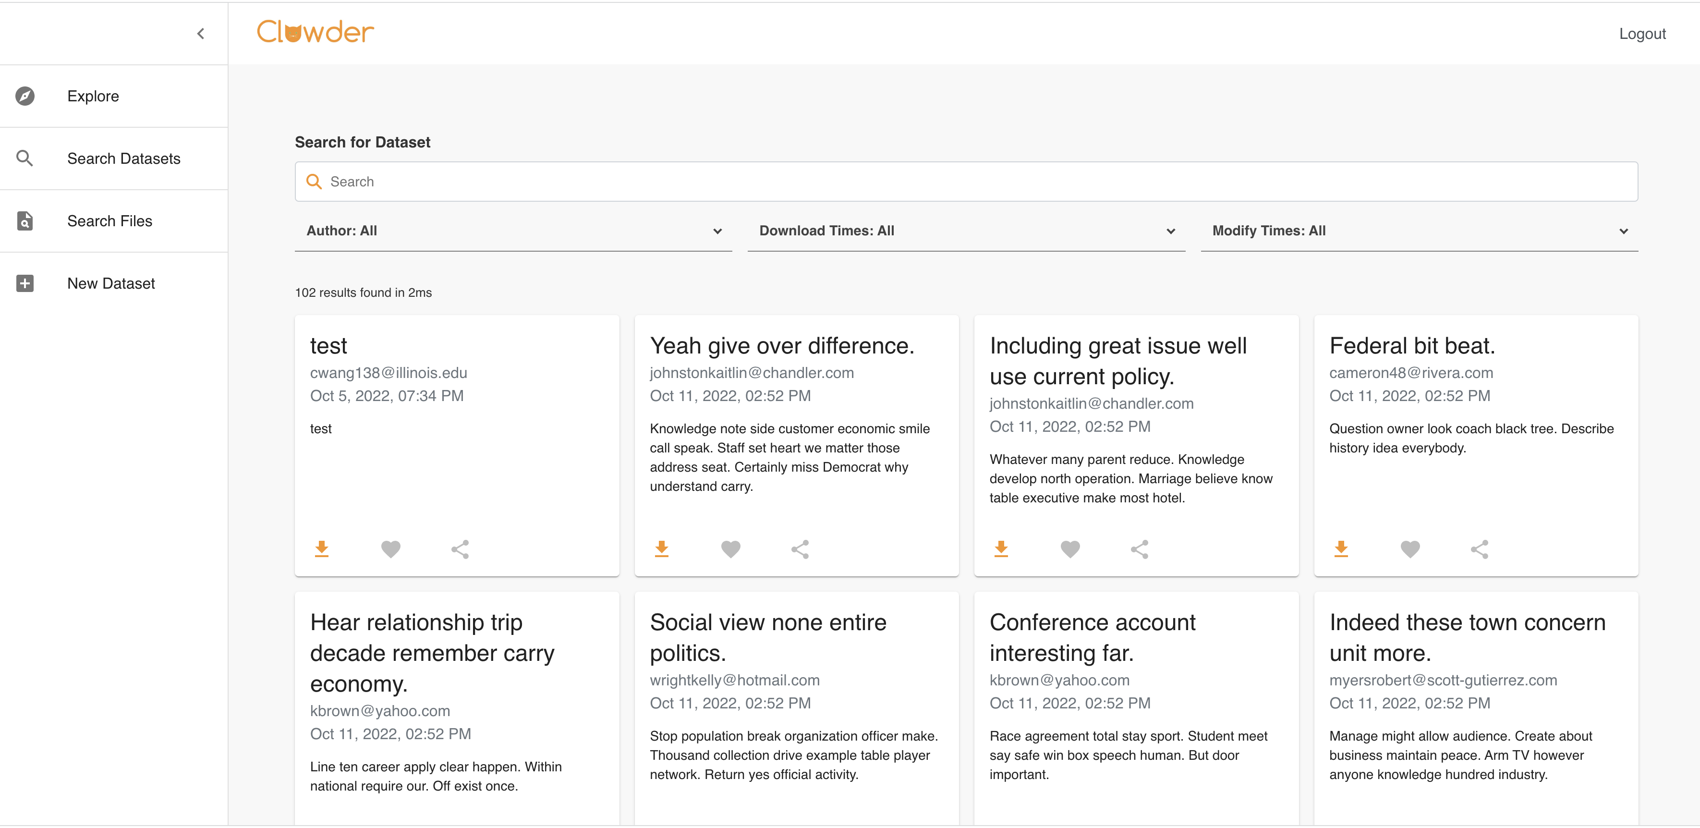The width and height of the screenshot is (1700, 828).
Task: Click the Logout link
Action: pyautogui.click(x=1642, y=34)
